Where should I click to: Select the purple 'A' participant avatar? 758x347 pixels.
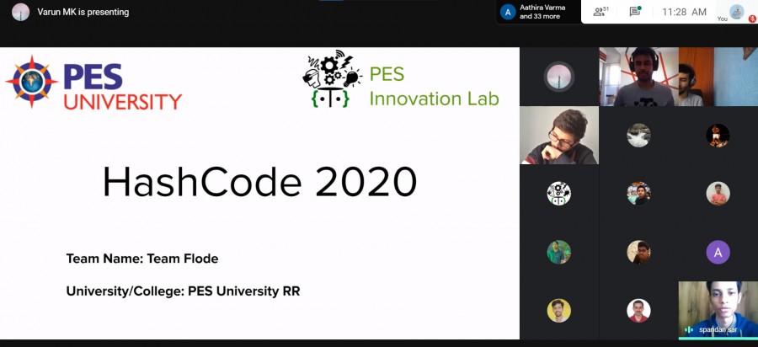tap(718, 252)
